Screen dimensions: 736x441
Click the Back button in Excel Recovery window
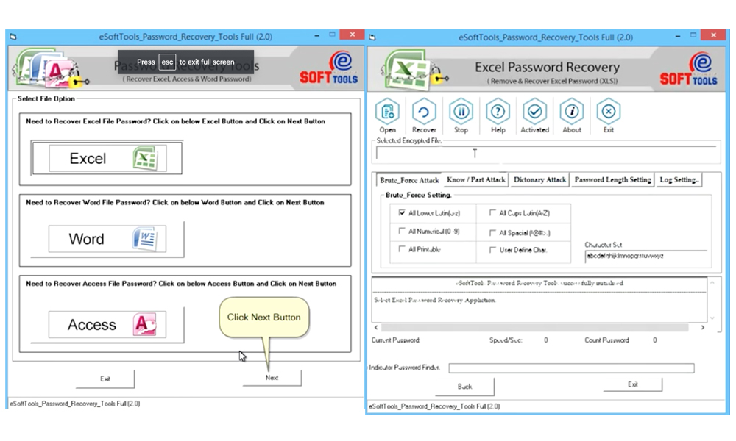(464, 386)
